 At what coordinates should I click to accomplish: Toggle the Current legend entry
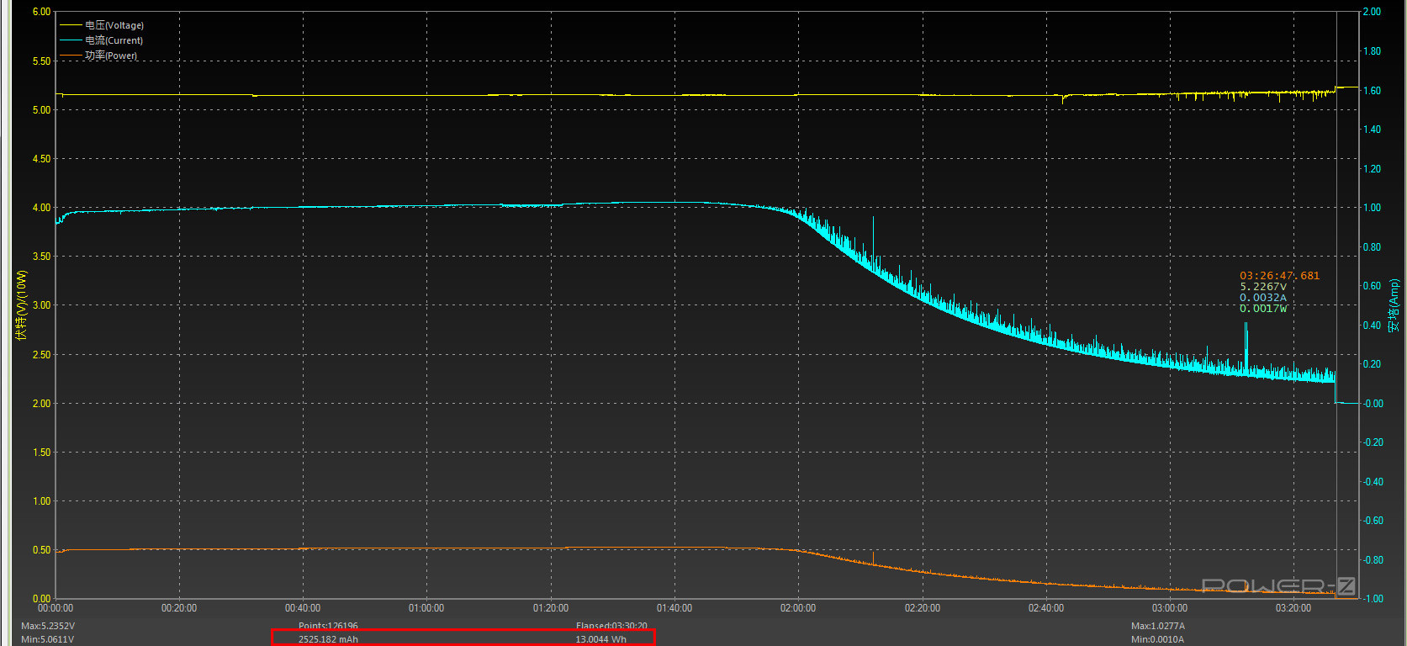(114, 40)
